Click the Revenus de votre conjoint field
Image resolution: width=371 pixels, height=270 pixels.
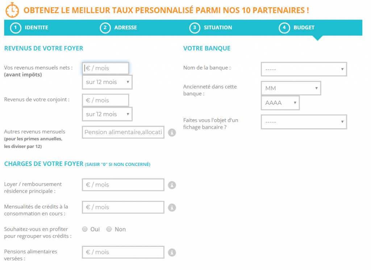click(106, 100)
